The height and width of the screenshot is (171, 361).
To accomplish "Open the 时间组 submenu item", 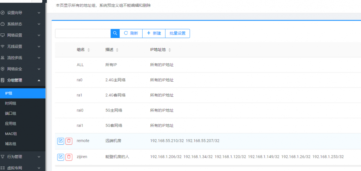I will click(x=23, y=103).
